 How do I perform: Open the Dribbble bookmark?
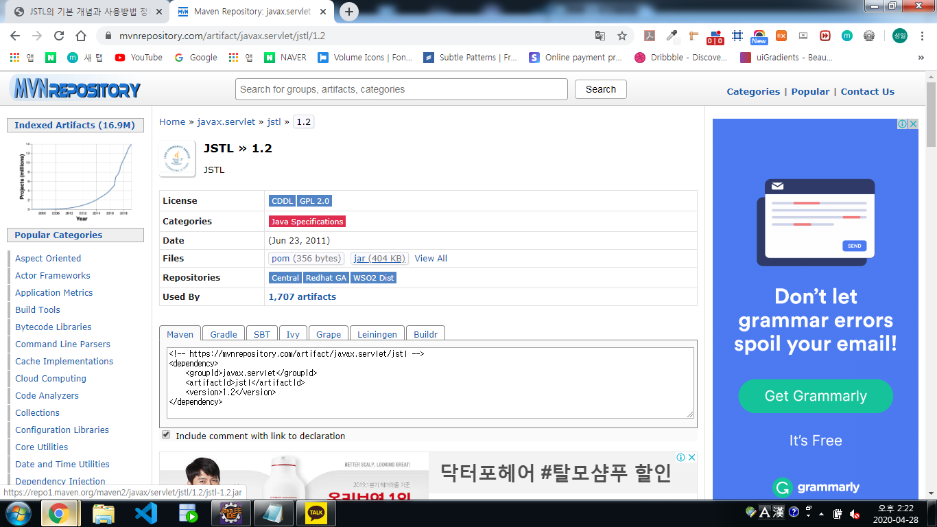pos(680,58)
